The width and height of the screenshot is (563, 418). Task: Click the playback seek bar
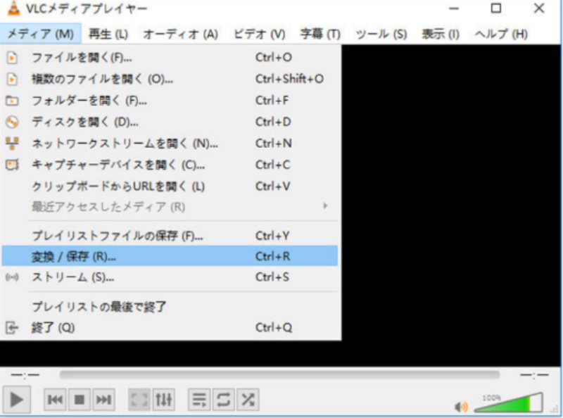[279, 375]
